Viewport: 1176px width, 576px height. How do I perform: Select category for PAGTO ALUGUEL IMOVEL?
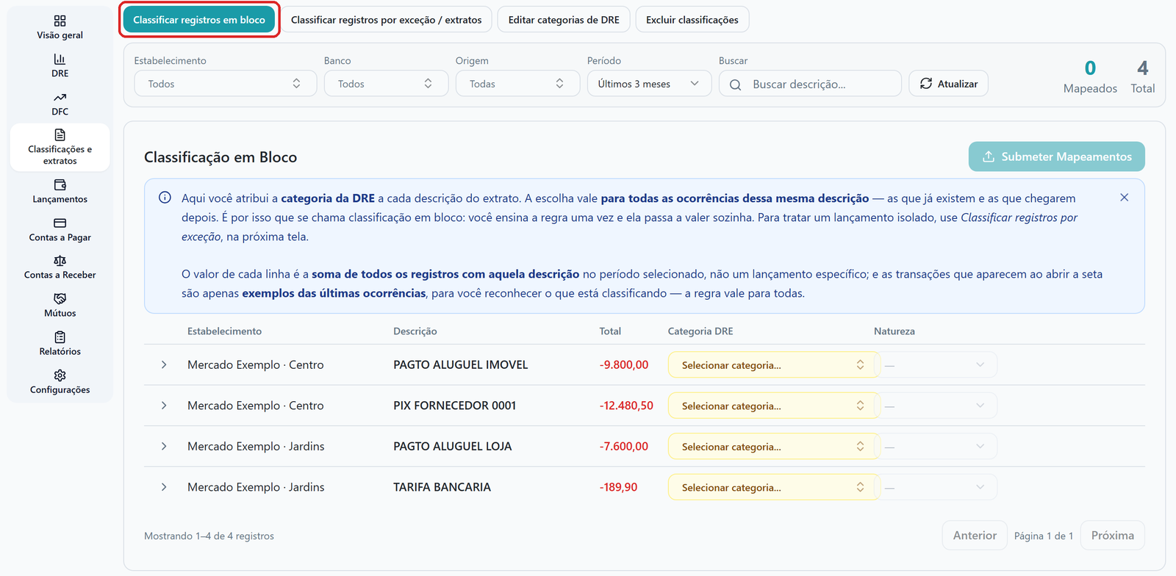(x=773, y=365)
